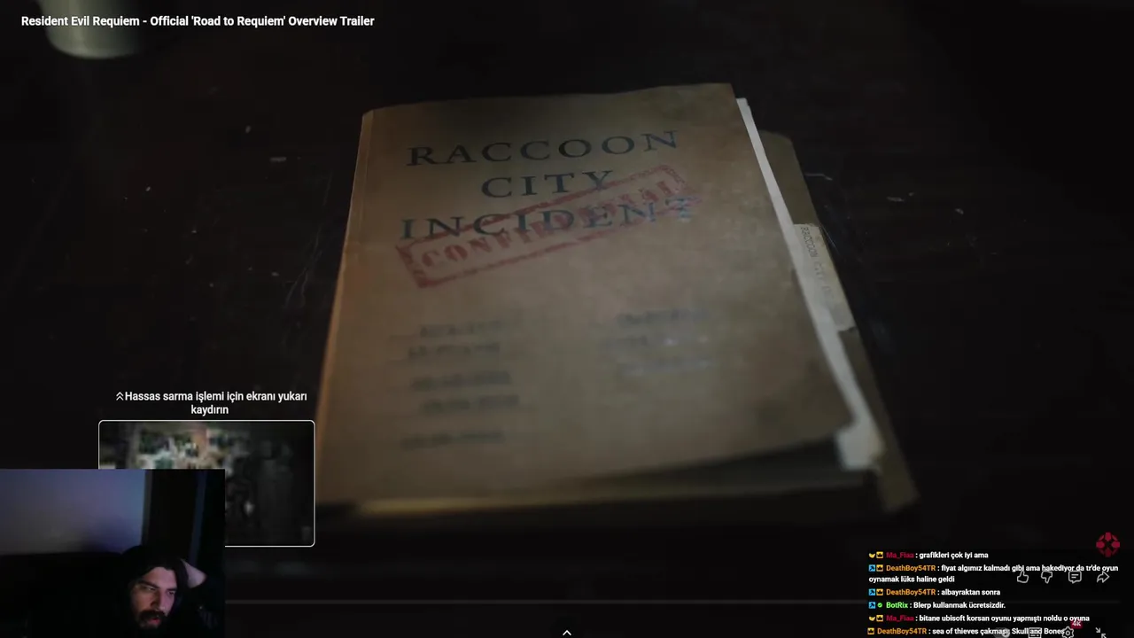The image size is (1134, 638).
Task: Open the comments icon
Action: pos(1075,577)
